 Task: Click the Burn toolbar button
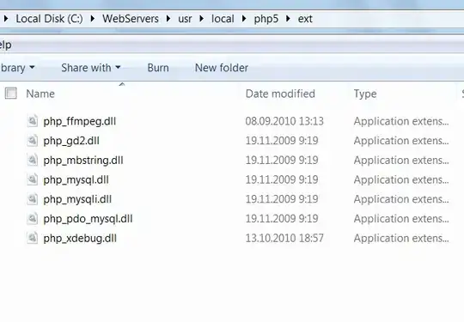(x=158, y=68)
